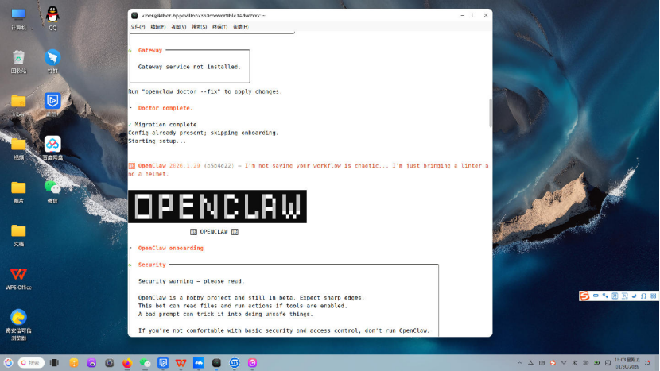Click the "Migration complete" line
The height and width of the screenshot is (371, 660).
click(165, 125)
